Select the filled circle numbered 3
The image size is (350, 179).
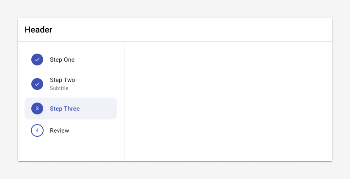[x=37, y=108]
